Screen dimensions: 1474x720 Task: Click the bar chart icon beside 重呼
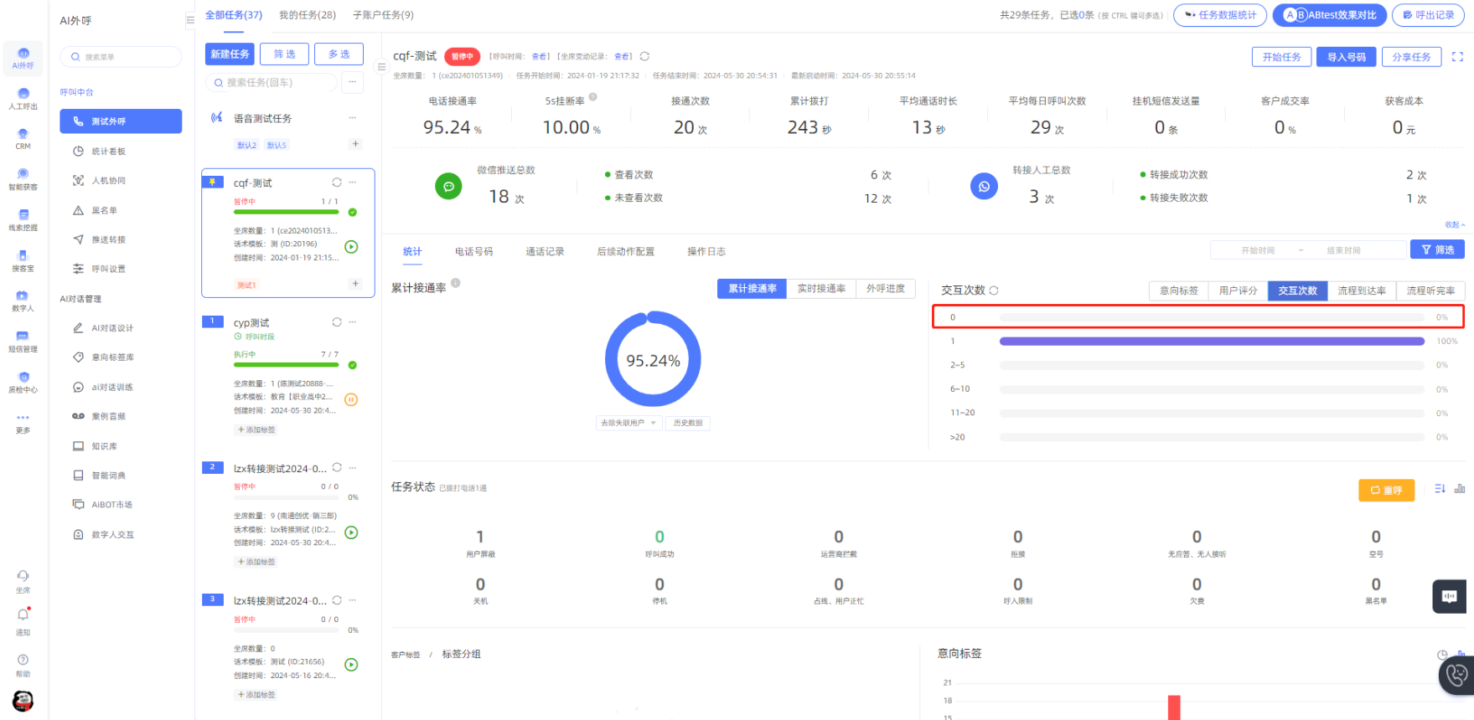(1460, 489)
